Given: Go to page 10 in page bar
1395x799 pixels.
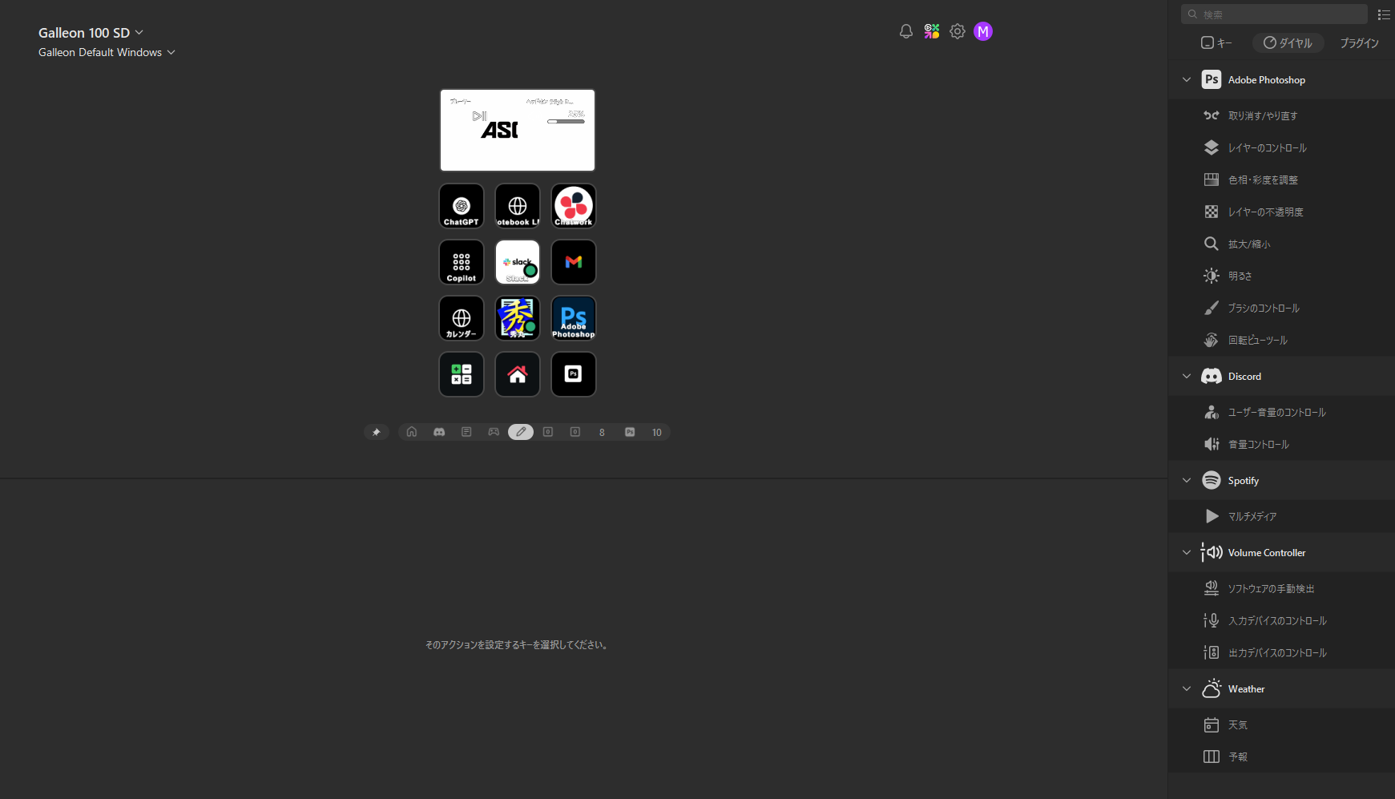Looking at the screenshot, I should click(656, 433).
